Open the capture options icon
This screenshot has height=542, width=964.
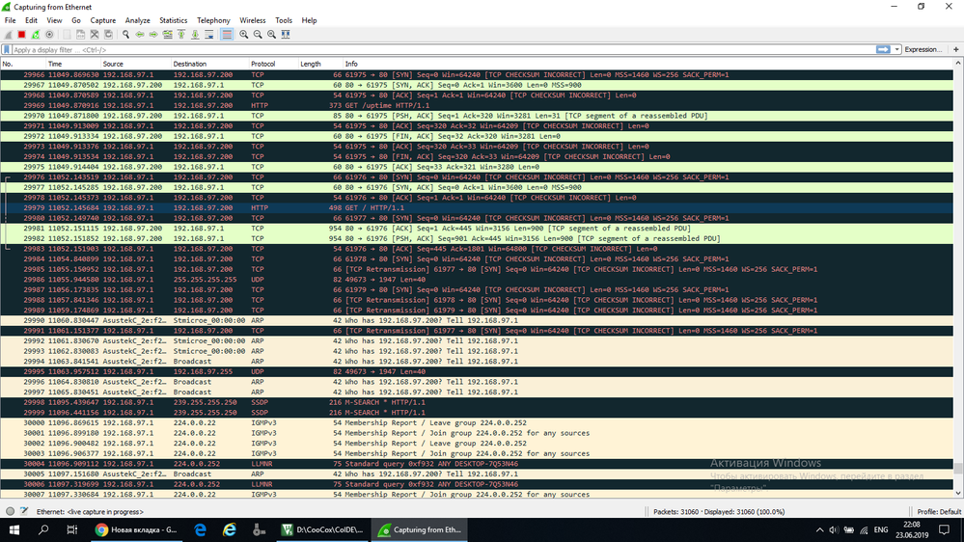pyautogui.click(x=50, y=35)
